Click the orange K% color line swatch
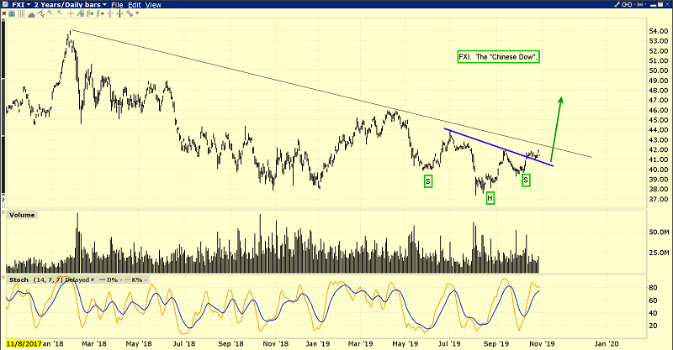673x350 pixels. [x=127, y=279]
